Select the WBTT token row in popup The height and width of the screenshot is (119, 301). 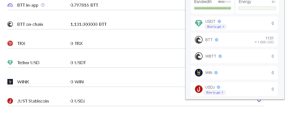[234, 56]
